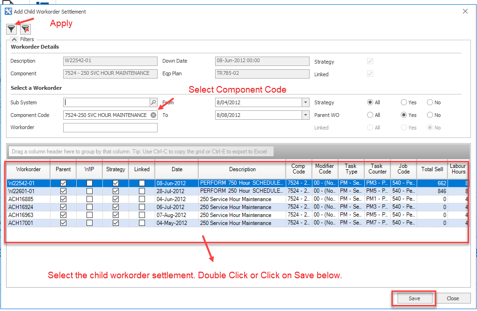Viewport: 477px width, 311px height.
Task: Enable the WIP checkbox on ACH16885 row
Action: (89, 199)
